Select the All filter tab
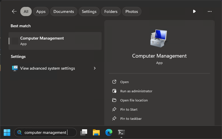The height and width of the screenshot is (139, 222). tap(26, 11)
